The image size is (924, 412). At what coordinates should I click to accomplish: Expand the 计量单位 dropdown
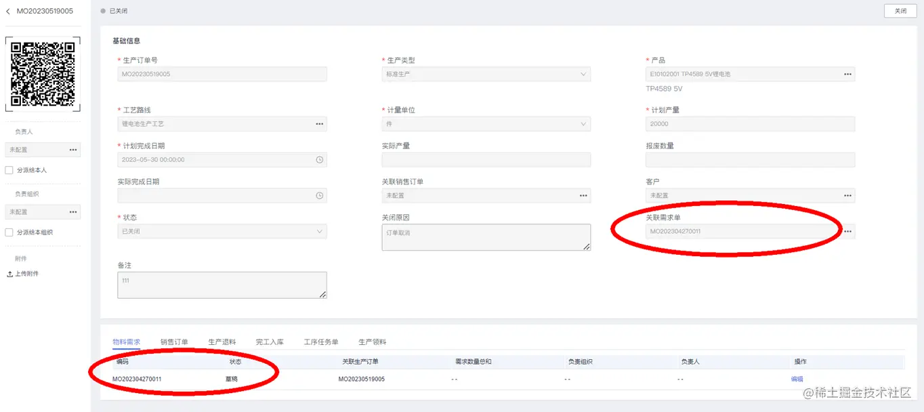pos(583,124)
